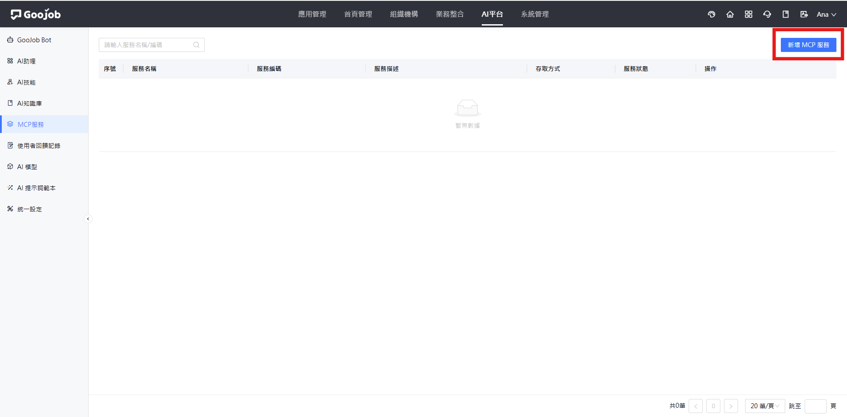Viewport: 847px width, 417px height.
Task: Open 首頁管理 top menu
Action: point(358,14)
